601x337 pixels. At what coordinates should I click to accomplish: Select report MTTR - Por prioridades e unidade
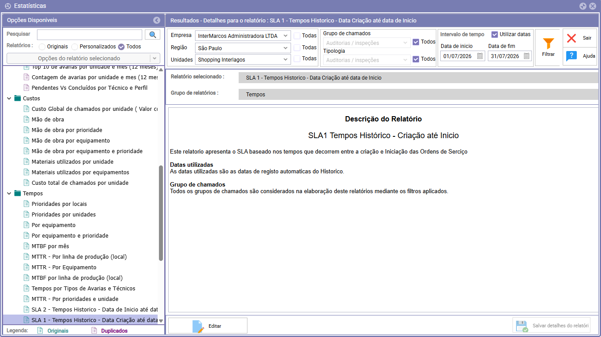tap(75, 299)
